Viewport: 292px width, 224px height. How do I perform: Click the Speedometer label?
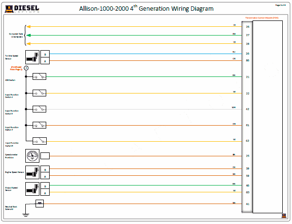click(11, 156)
